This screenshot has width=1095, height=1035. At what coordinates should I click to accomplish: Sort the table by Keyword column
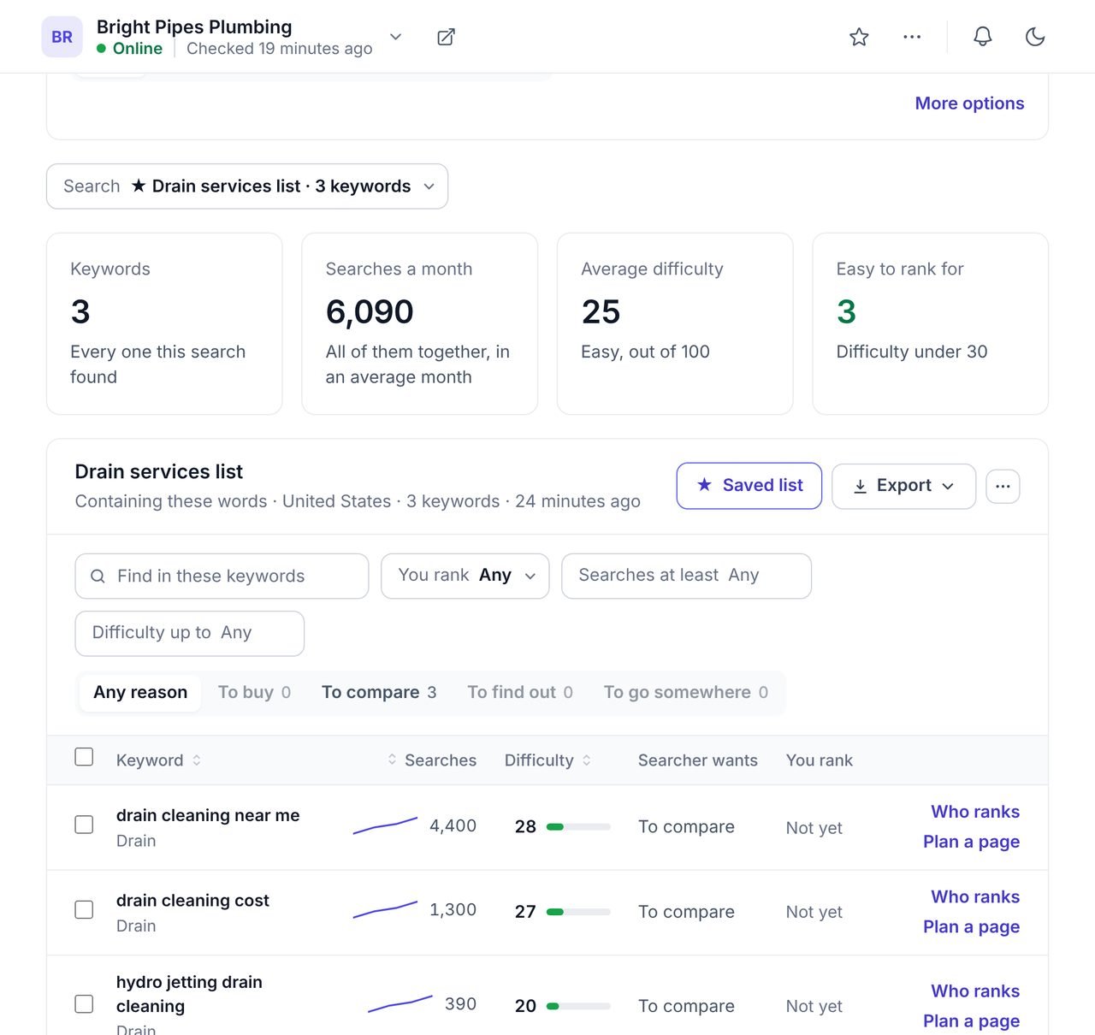pyautogui.click(x=158, y=760)
